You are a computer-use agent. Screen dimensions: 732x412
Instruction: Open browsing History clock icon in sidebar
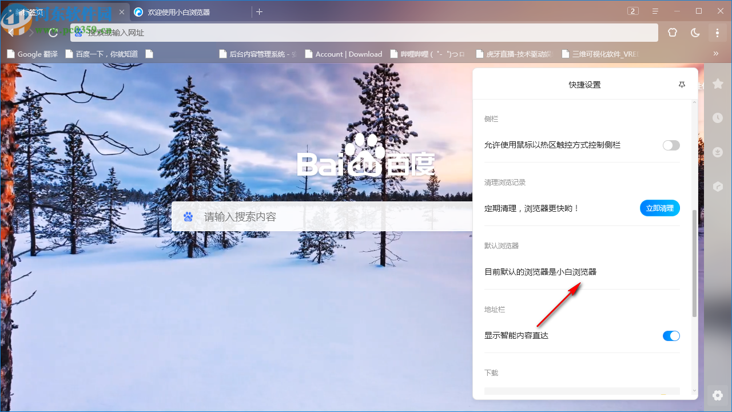pyautogui.click(x=718, y=118)
